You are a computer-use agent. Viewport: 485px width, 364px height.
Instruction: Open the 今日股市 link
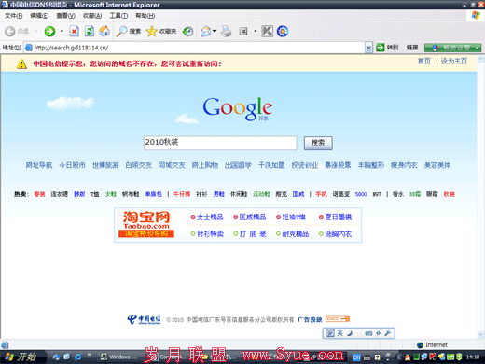pos(72,165)
